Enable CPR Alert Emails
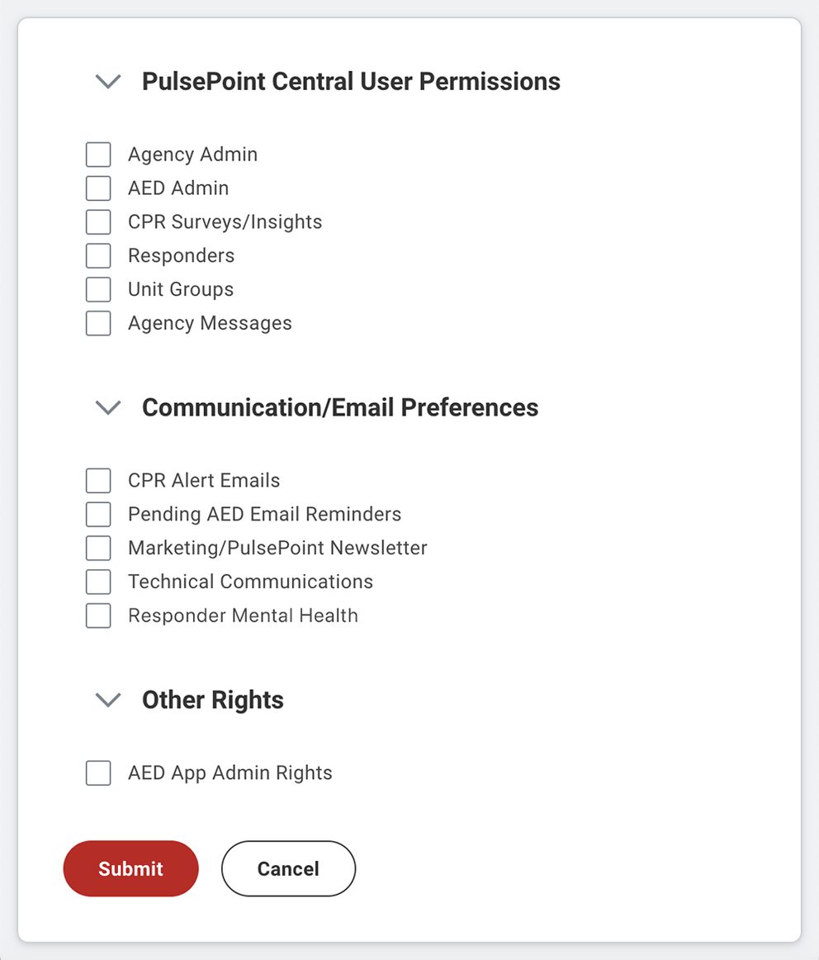Viewport: 819px width, 960px height. (x=97, y=480)
